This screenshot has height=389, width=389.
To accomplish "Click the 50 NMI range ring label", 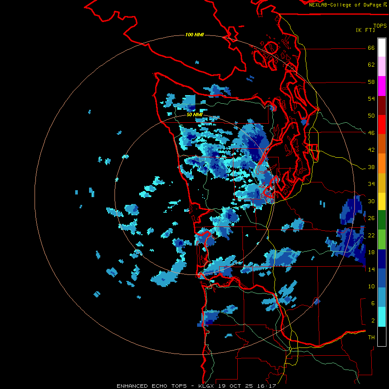I will pyautogui.click(x=194, y=115).
